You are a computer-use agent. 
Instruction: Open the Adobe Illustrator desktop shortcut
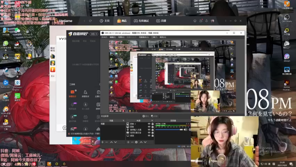pyautogui.click(x=287, y=85)
